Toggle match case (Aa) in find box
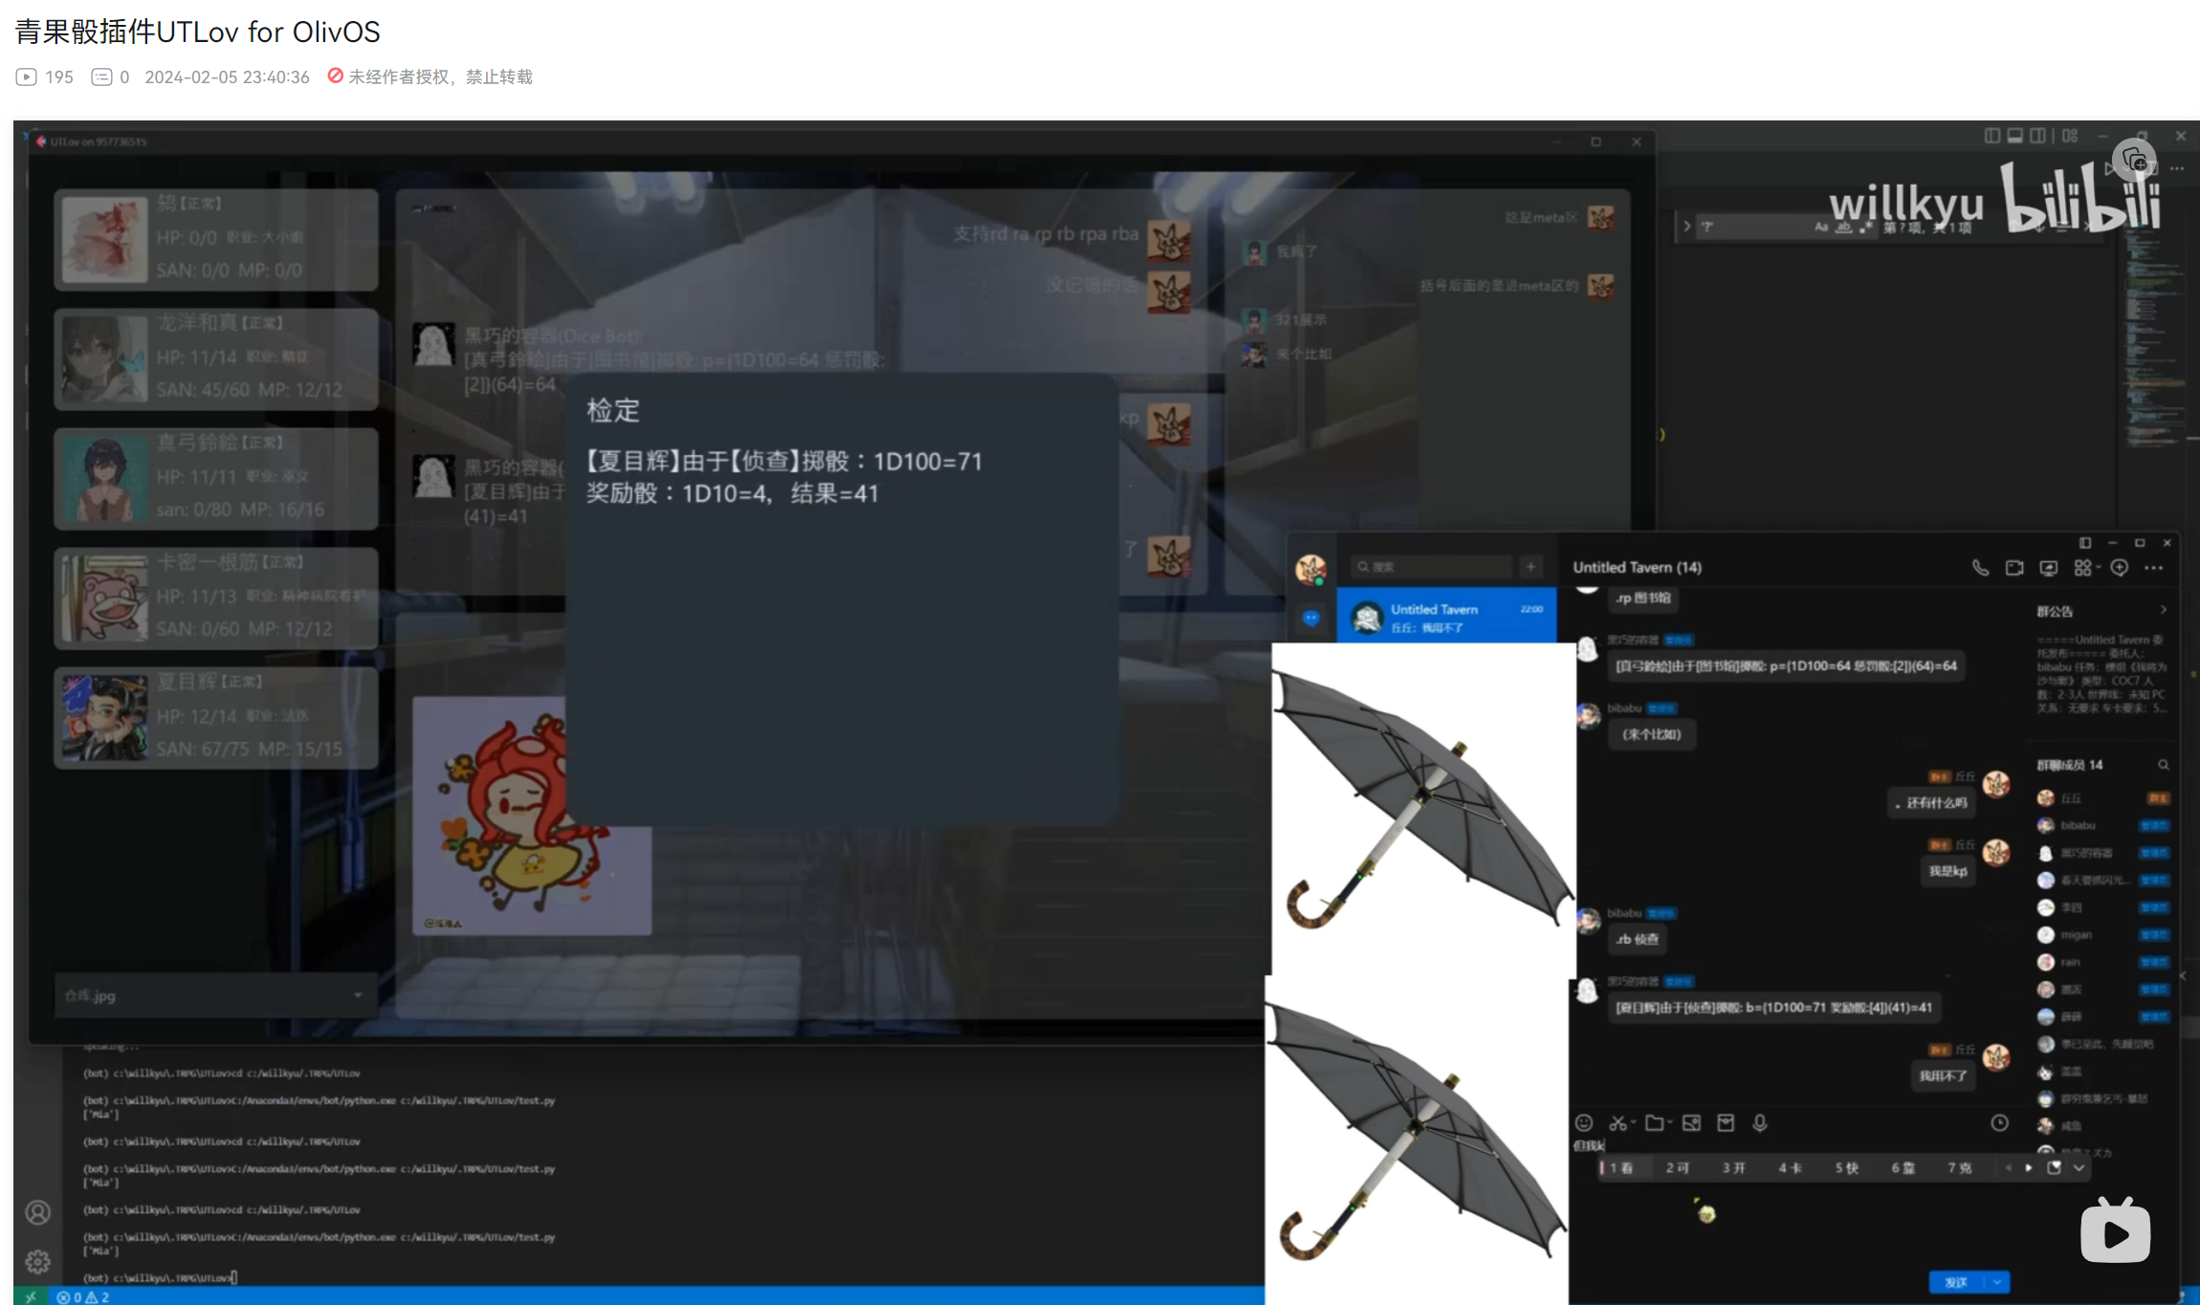Screen dimensions: 2200x1305 (x=1820, y=227)
